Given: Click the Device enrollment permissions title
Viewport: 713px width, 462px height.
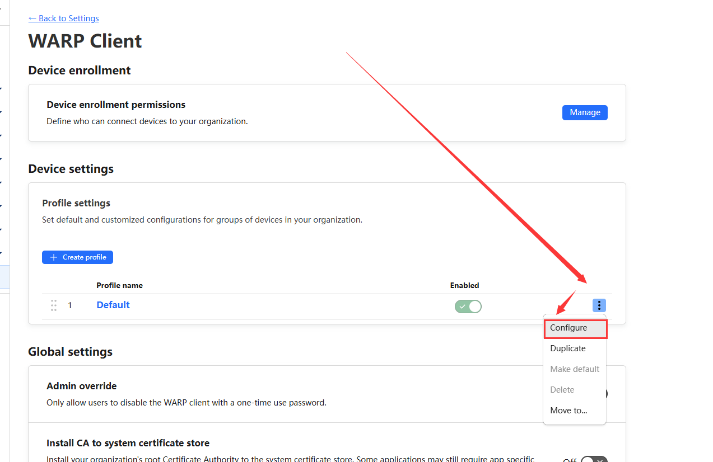Looking at the screenshot, I should click(116, 105).
